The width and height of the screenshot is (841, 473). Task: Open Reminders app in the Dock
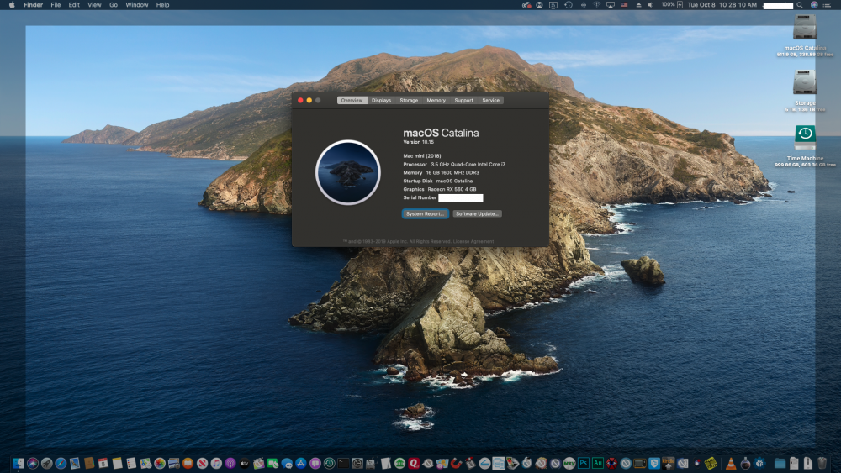[x=131, y=464]
